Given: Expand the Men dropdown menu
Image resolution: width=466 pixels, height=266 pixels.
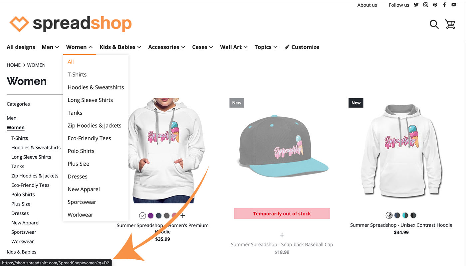Looking at the screenshot, I should [50, 47].
